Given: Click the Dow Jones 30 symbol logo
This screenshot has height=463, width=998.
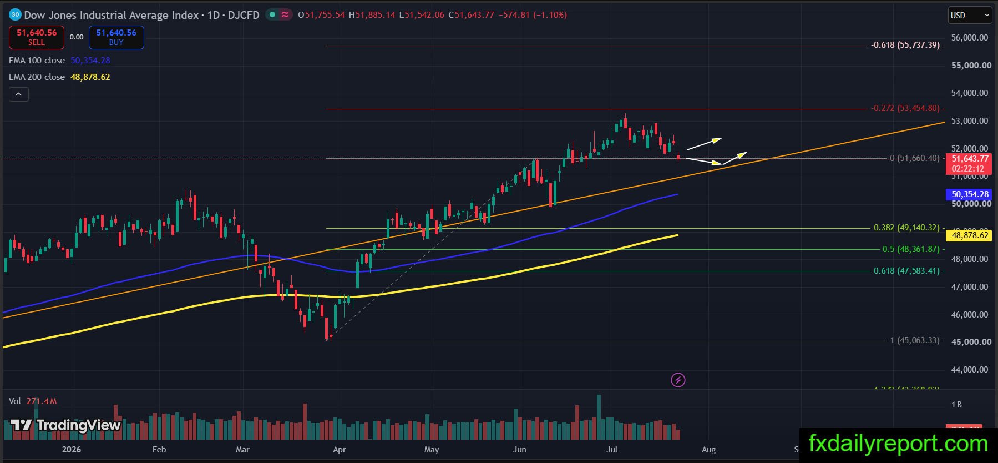Looking at the screenshot, I should tap(15, 15).
